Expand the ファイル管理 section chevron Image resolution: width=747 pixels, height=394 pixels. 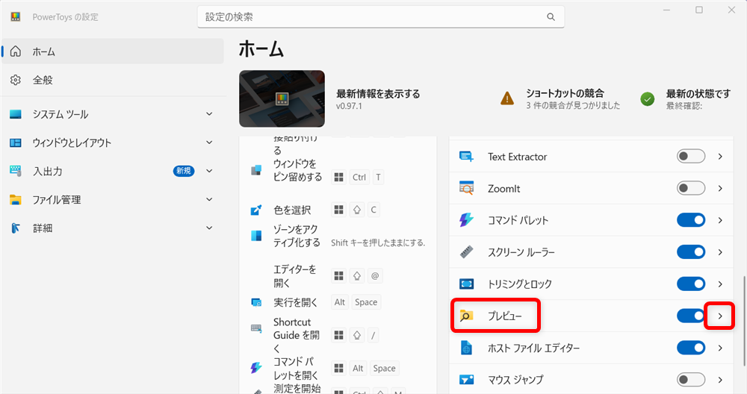(x=209, y=200)
